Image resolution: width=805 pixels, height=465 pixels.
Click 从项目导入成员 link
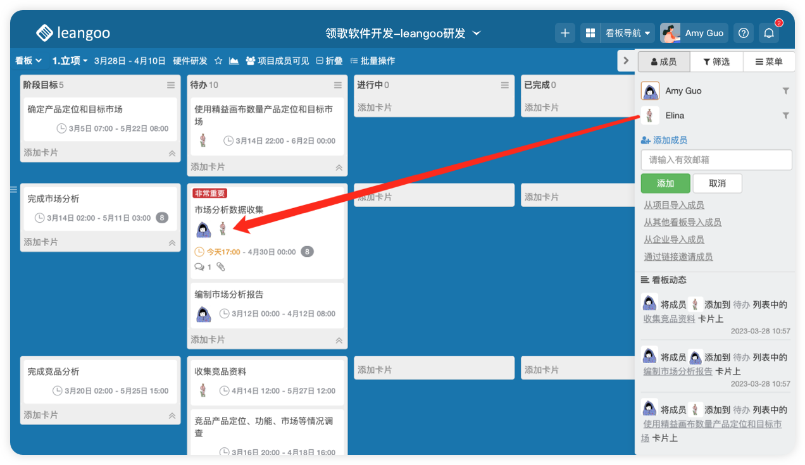[x=674, y=205]
